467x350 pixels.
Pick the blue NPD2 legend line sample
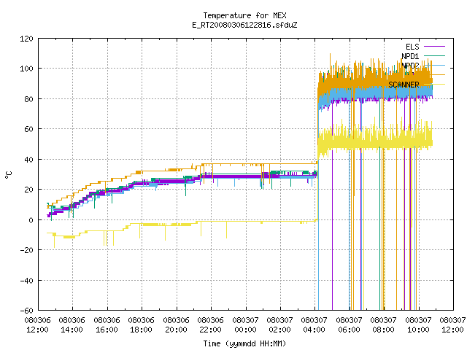(x=434, y=65)
